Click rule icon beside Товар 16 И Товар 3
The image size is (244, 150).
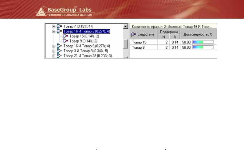[59, 31]
